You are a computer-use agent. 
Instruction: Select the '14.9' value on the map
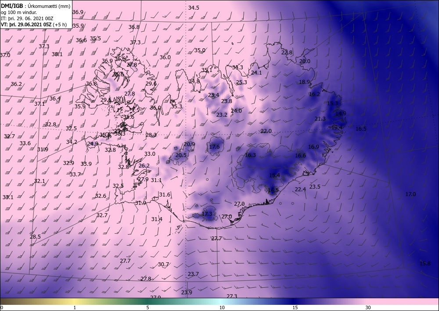(x=341, y=114)
